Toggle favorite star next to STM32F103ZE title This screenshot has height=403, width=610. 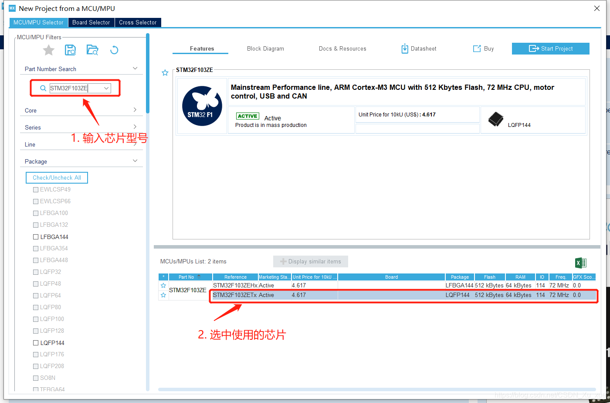click(165, 73)
